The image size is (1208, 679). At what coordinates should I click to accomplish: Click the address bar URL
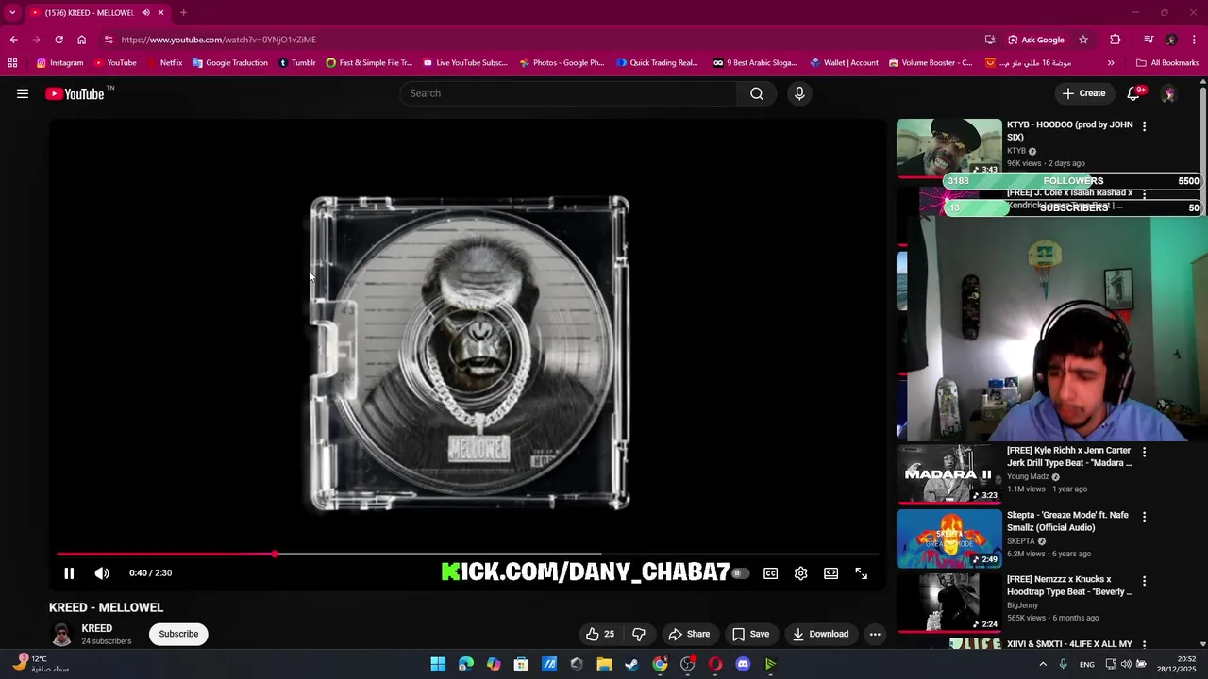pyautogui.click(x=219, y=40)
